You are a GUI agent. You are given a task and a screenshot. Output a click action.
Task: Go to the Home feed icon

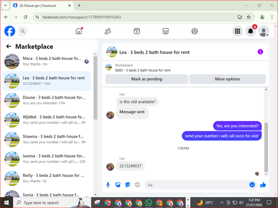point(79,31)
